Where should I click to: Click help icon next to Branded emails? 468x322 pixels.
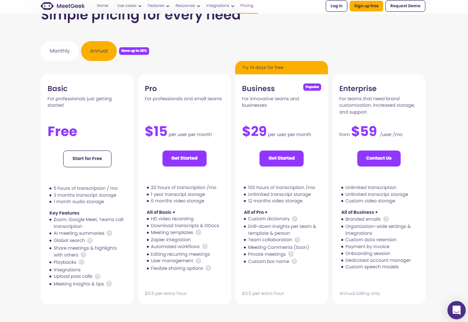point(386,219)
